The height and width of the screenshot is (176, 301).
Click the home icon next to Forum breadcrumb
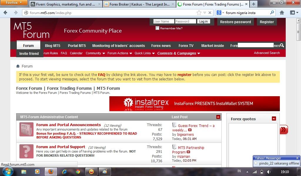point(18,66)
